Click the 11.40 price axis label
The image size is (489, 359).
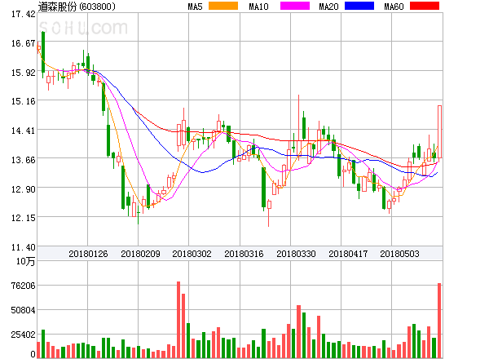click(24, 247)
